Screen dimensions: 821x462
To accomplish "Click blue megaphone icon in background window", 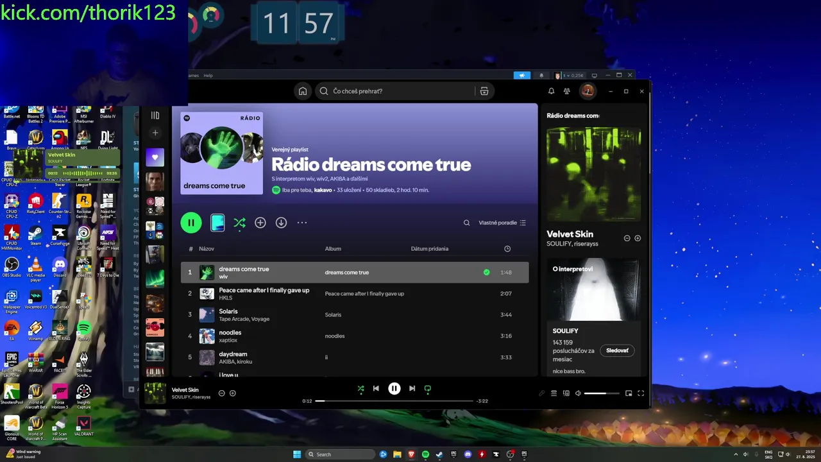I will (522, 75).
